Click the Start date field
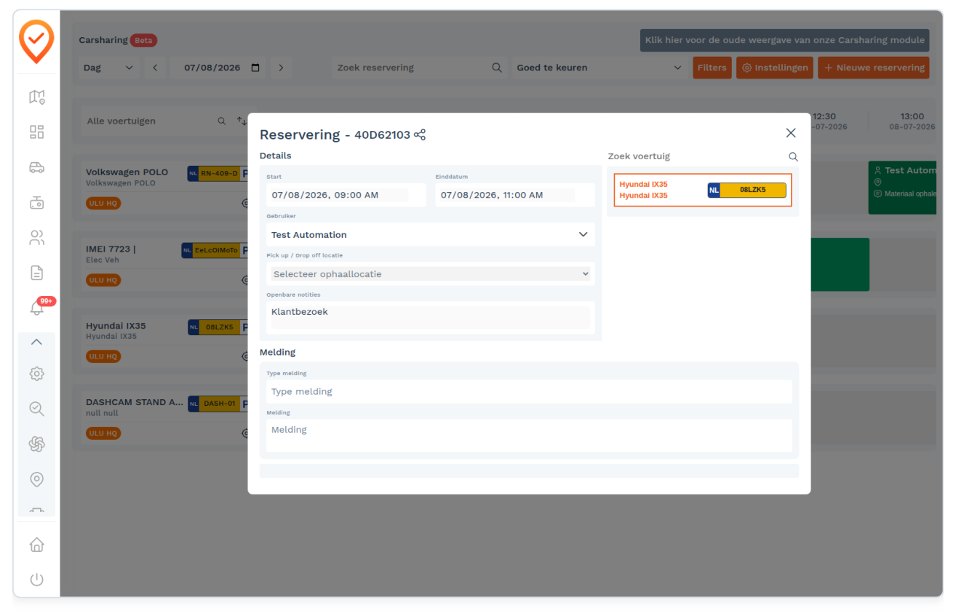This screenshot has height=613, width=956. click(346, 195)
